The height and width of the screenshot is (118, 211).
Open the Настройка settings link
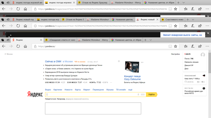pyautogui.click(x=175, y=54)
